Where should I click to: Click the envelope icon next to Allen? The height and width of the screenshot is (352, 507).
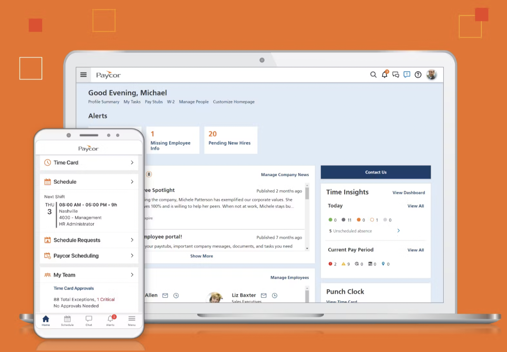point(165,296)
